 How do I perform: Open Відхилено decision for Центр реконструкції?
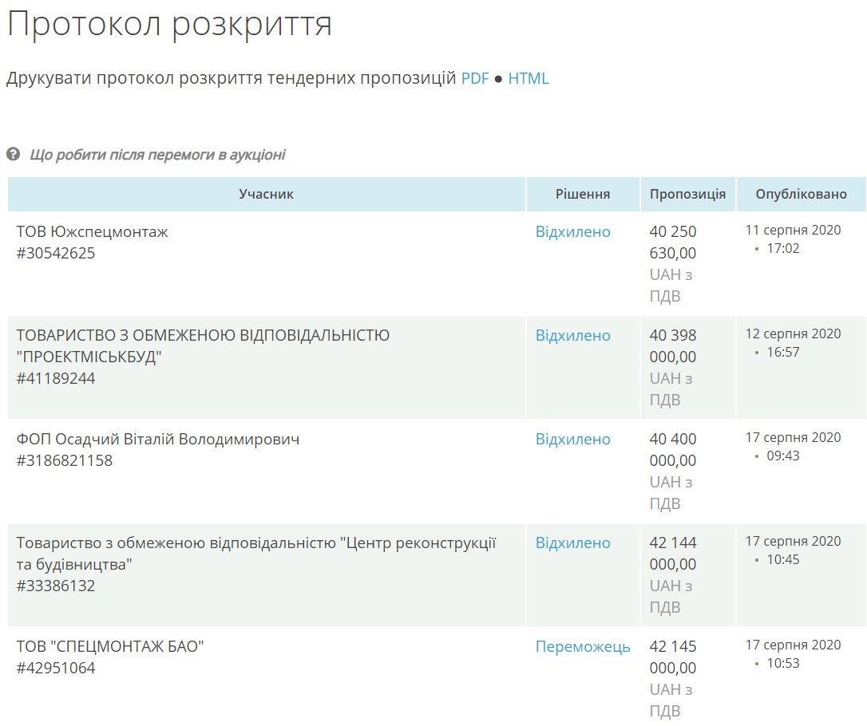[572, 543]
